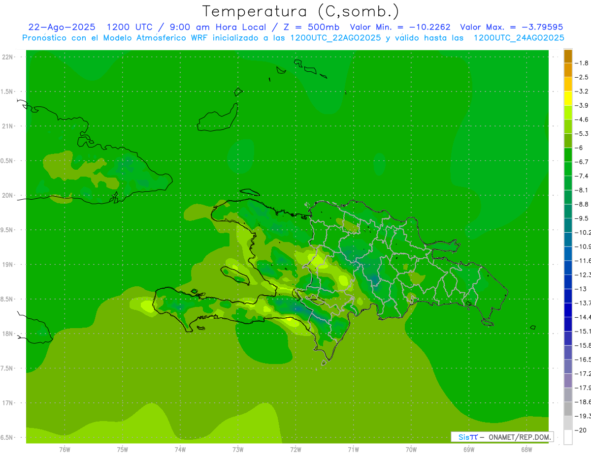Click the '-1.8' colorbar value
591x456 pixels.
[582, 63]
